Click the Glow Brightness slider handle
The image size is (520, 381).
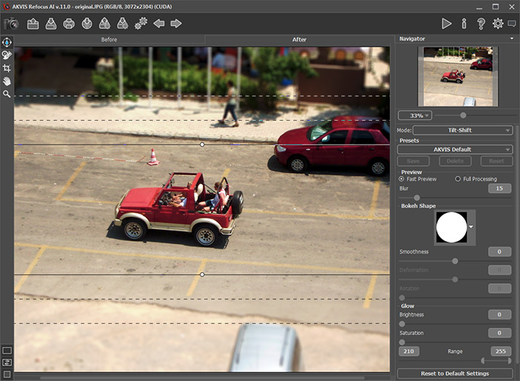click(402, 324)
